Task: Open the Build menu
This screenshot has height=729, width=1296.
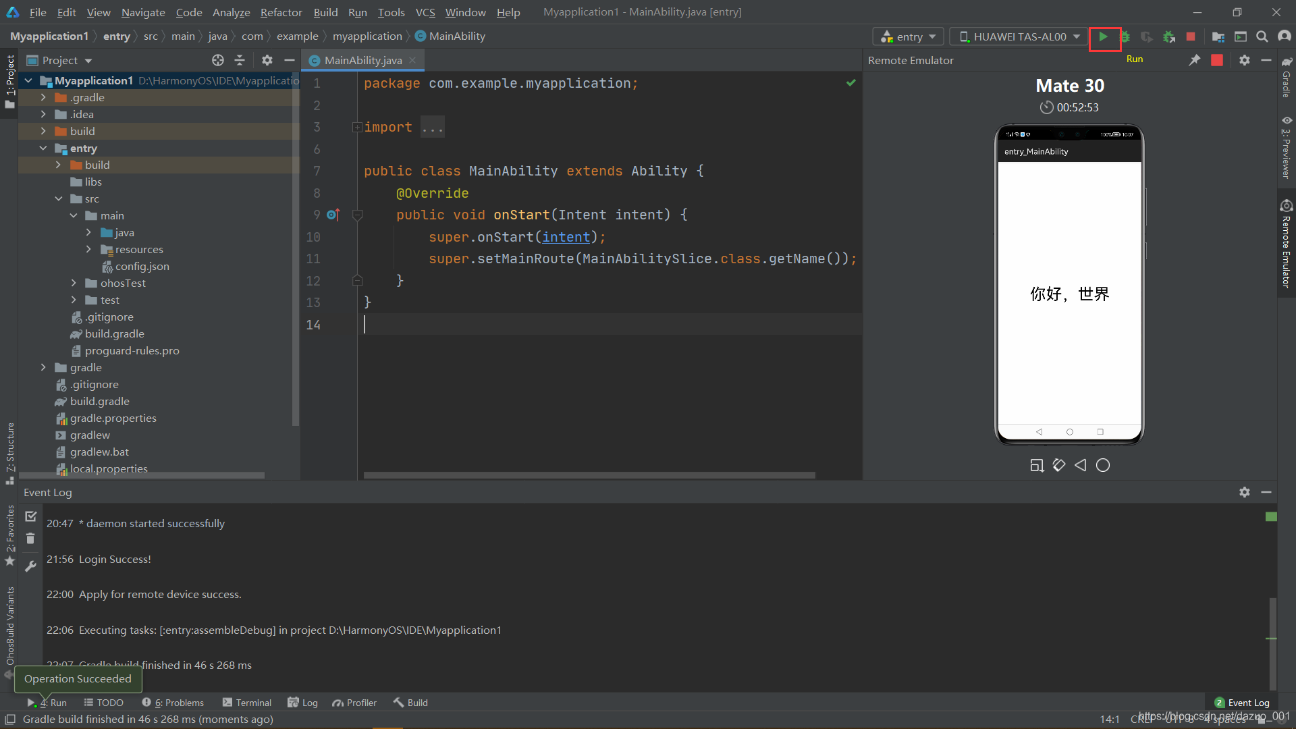Action: click(325, 12)
